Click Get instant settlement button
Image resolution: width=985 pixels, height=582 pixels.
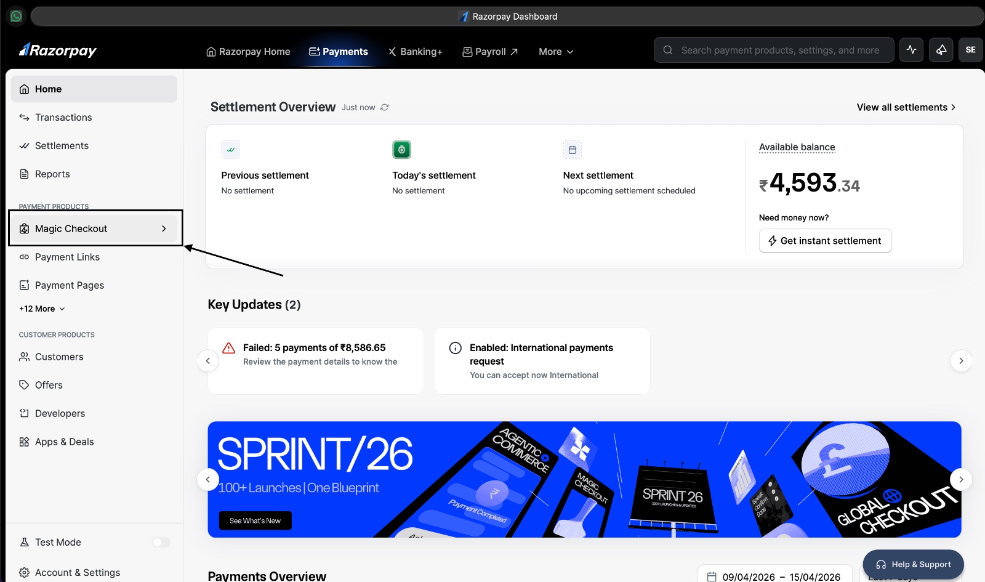coord(825,241)
